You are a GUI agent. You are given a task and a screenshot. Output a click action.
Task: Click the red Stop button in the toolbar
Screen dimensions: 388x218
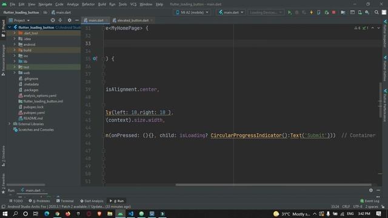333,12
